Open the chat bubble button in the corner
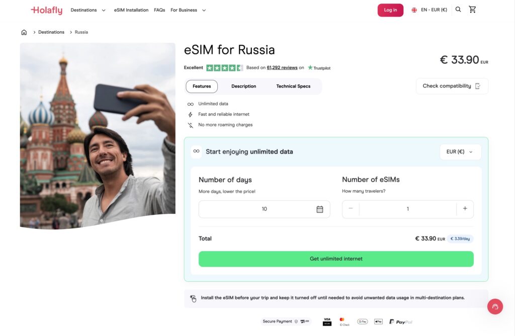Screen dimensions: 515x336 click(495, 306)
